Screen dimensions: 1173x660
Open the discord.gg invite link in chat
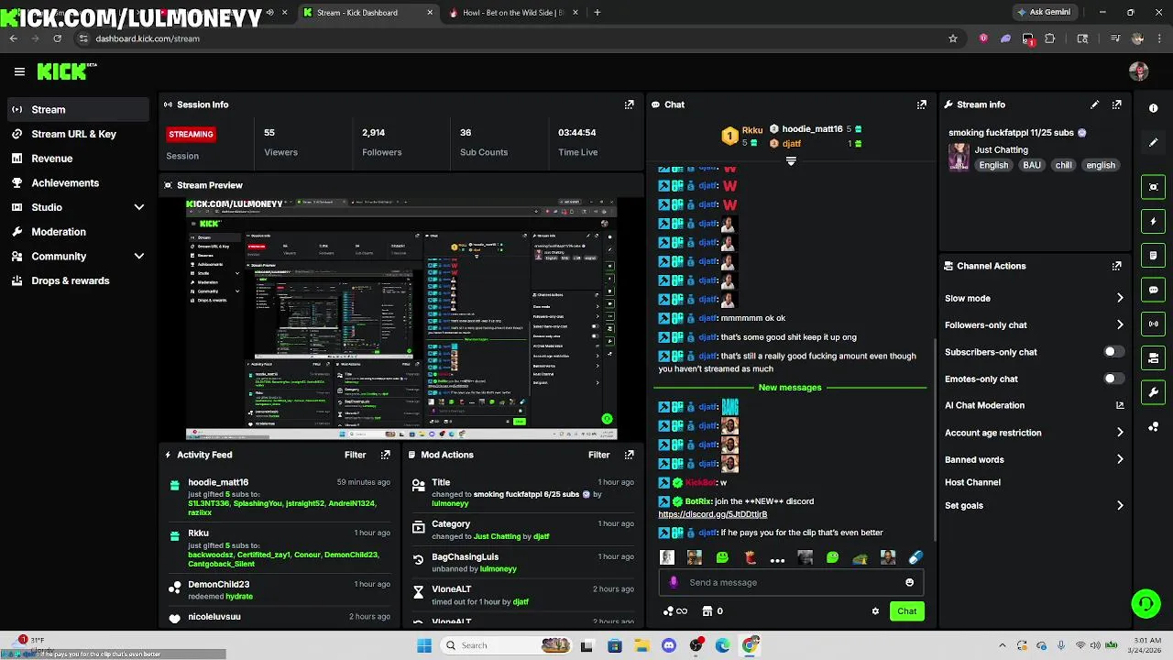712,514
